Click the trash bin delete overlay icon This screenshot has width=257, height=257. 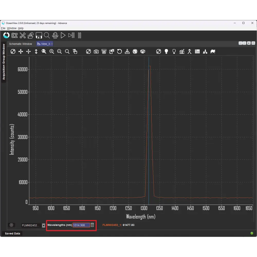click(104, 52)
